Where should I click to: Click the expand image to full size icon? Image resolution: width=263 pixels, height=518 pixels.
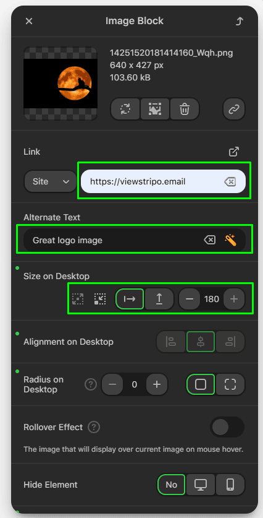[78, 299]
